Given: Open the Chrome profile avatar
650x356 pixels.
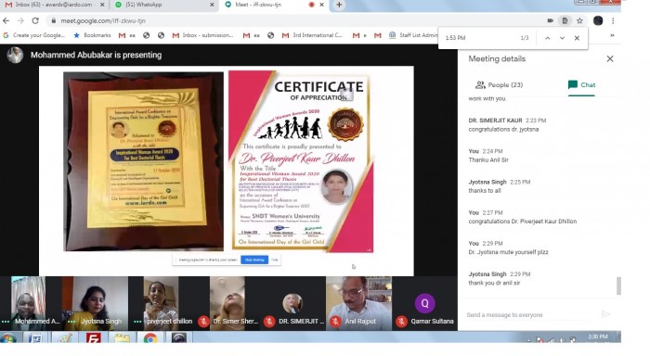Looking at the screenshot, I should coord(598,20).
